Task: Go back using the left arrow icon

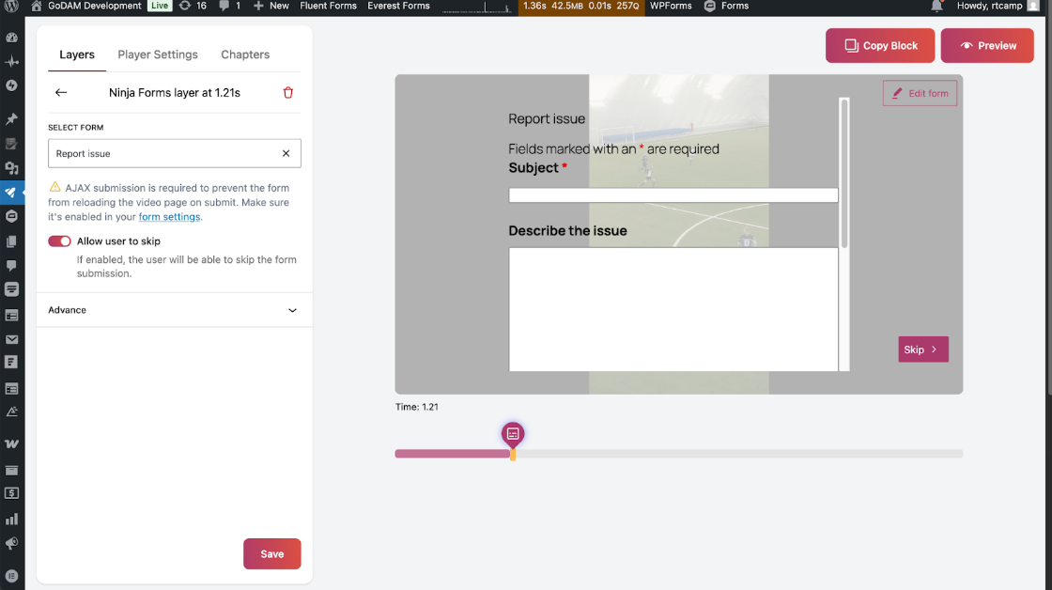Action: (x=61, y=93)
